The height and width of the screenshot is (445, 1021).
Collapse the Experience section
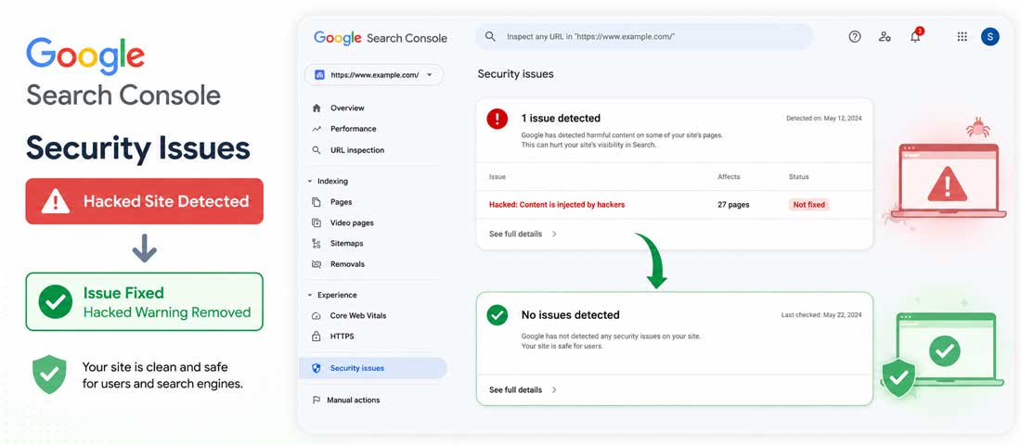point(310,295)
